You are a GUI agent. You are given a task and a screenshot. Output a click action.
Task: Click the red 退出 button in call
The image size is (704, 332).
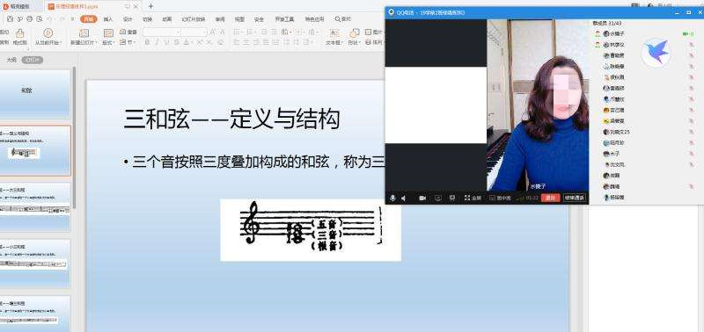click(551, 198)
